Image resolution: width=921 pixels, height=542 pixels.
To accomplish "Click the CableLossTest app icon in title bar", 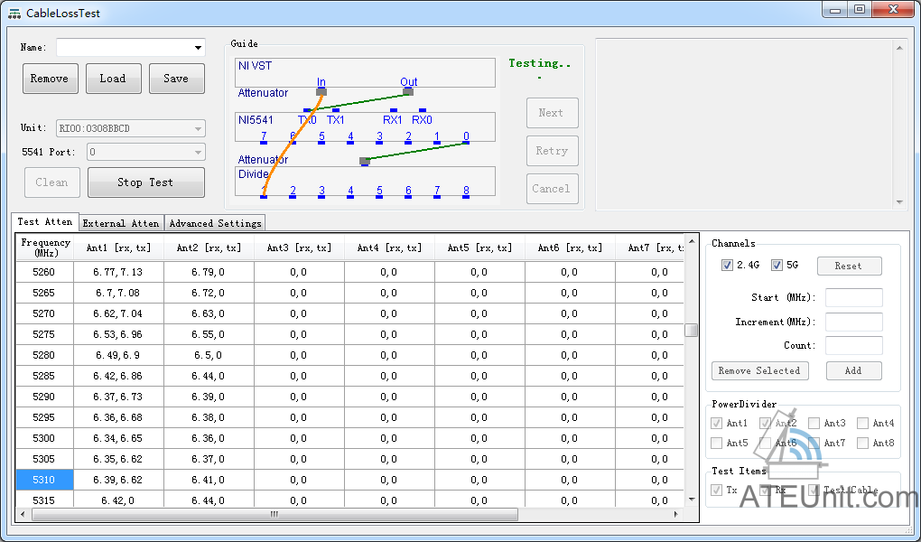I will click(x=14, y=14).
